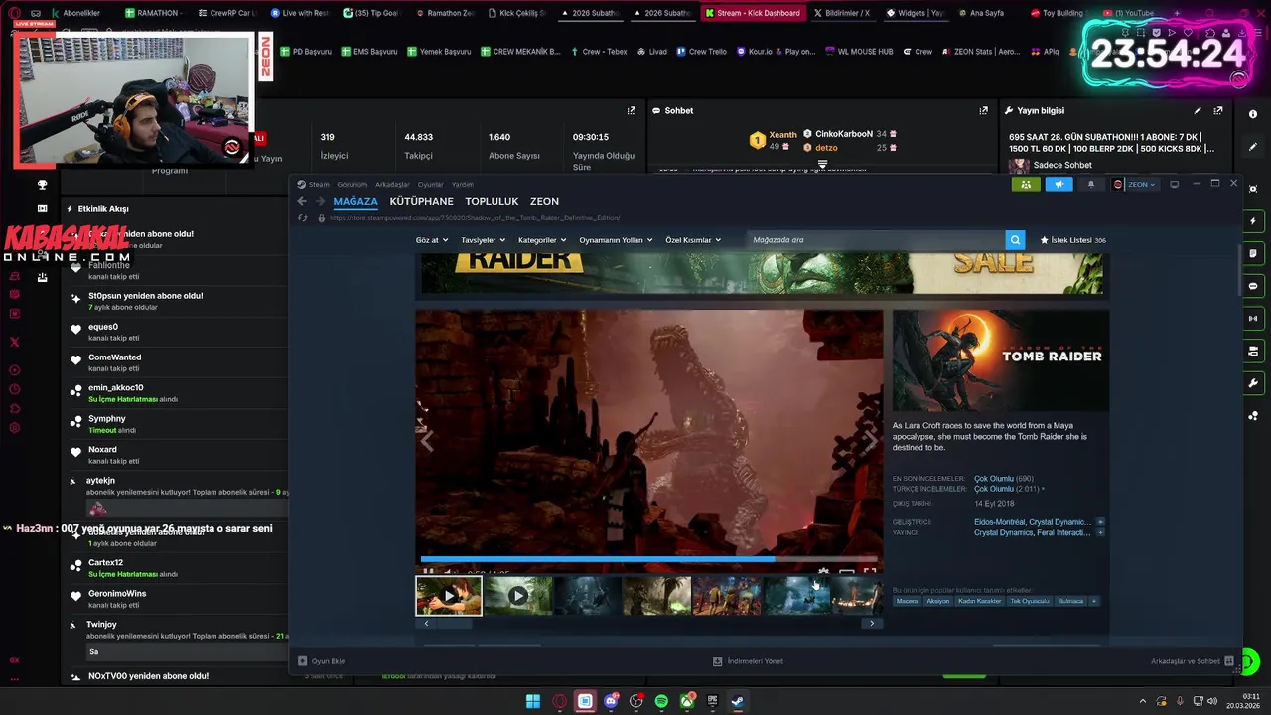The height and width of the screenshot is (715, 1271).
Task: Expand publisher list plus button
Action: [x=1100, y=533]
